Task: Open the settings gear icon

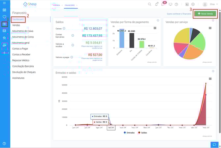Action: (x=193, y=4)
